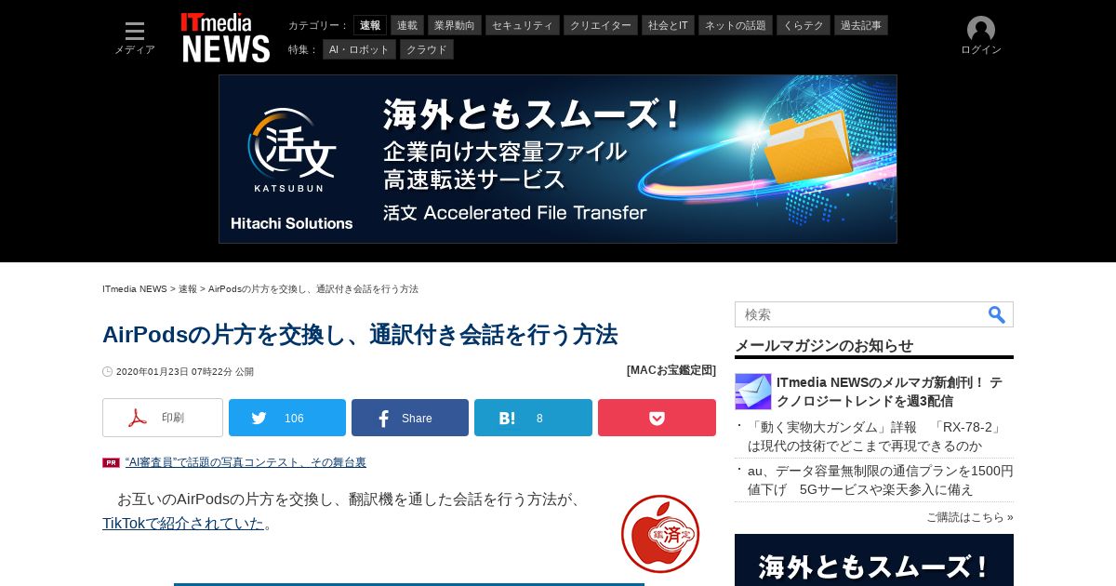Open the 過去記事 category
This screenshot has width=1116, height=586.
pyautogui.click(x=861, y=25)
